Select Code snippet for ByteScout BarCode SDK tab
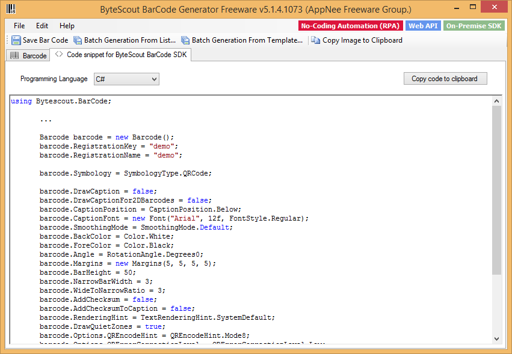Viewport: 512px width, 354px height. (x=120, y=55)
